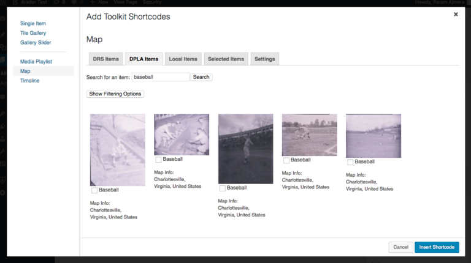This screenshot has height=263, width=471.
Task: Click the search item text field
Action: 160,77
